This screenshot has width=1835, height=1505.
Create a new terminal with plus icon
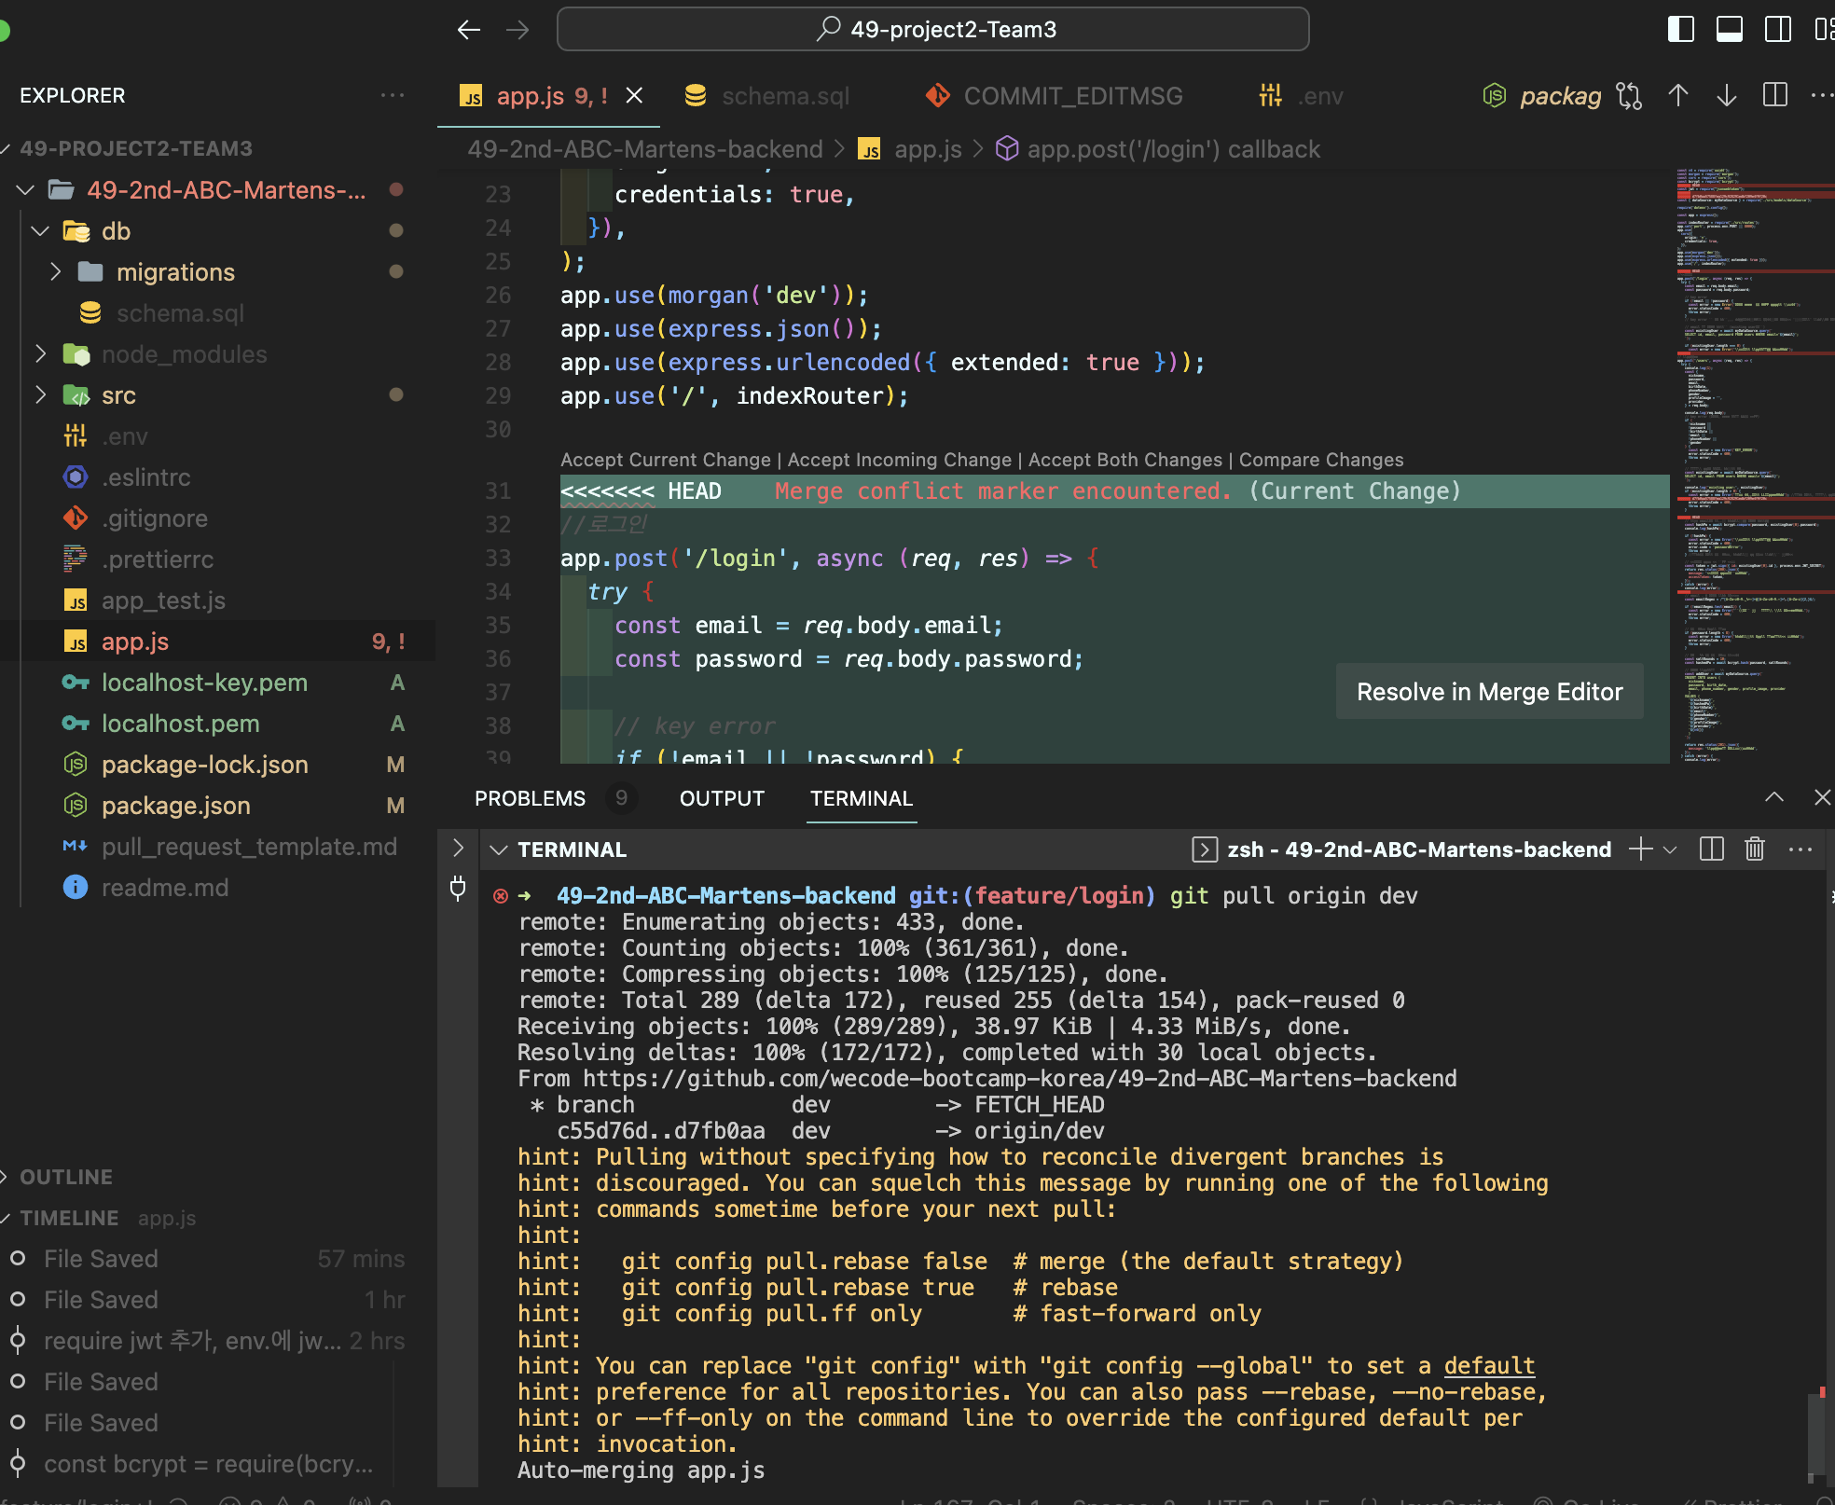tap(1640, 849)
